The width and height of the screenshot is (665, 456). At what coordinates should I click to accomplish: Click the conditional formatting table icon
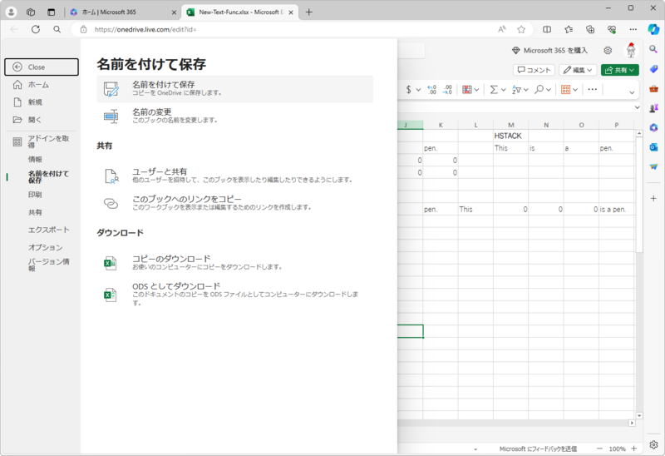coord(467,90)
